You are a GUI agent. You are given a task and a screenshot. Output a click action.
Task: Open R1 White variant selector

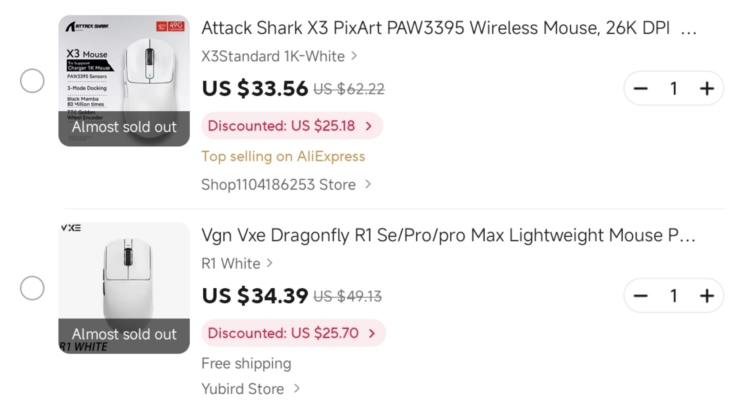point(237,264)
